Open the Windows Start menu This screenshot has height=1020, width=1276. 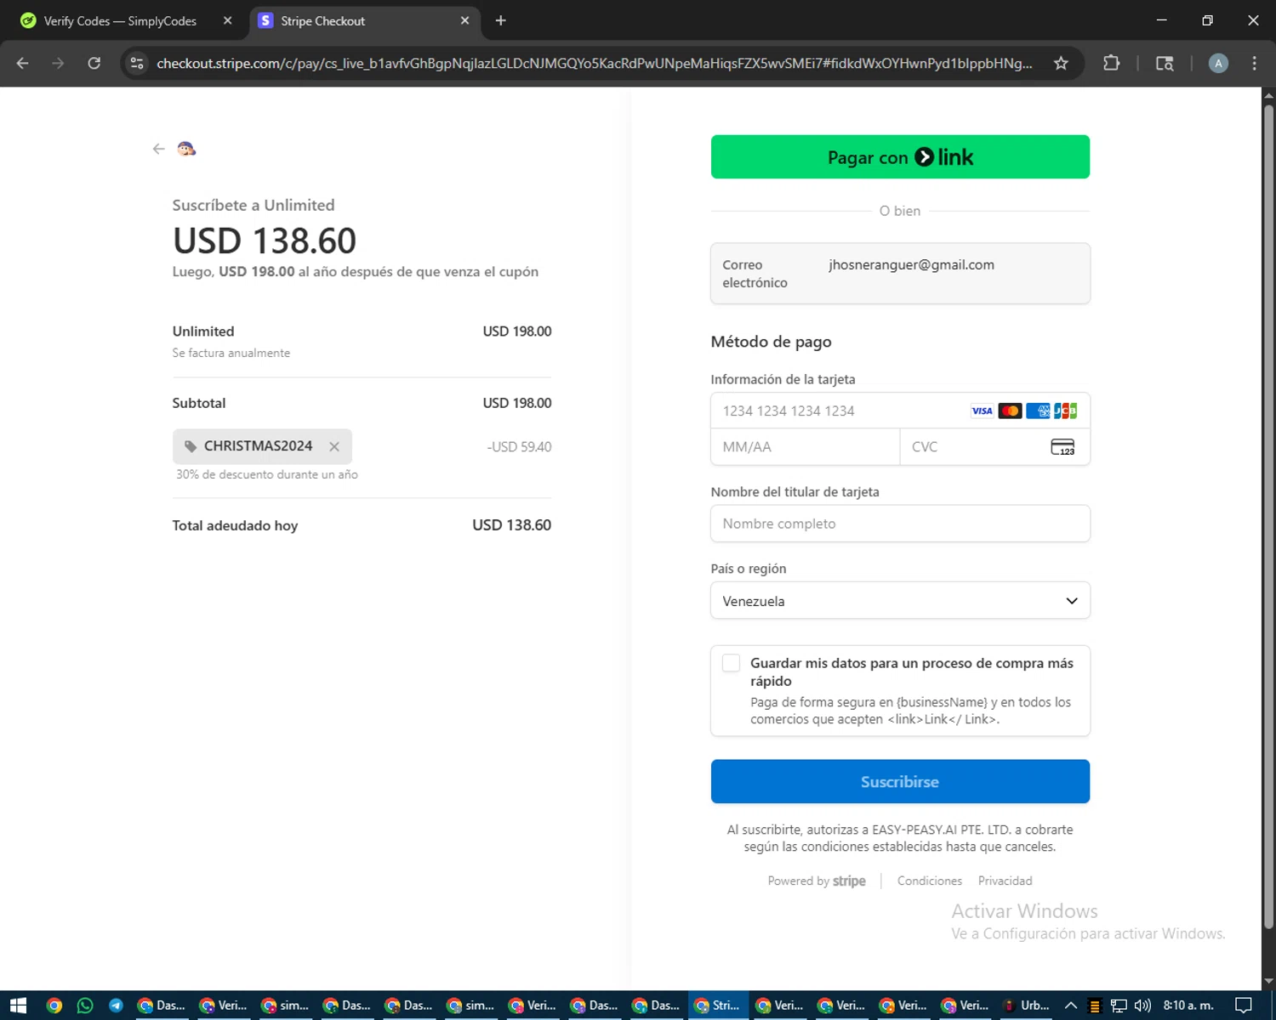(x=18, y=1006)
